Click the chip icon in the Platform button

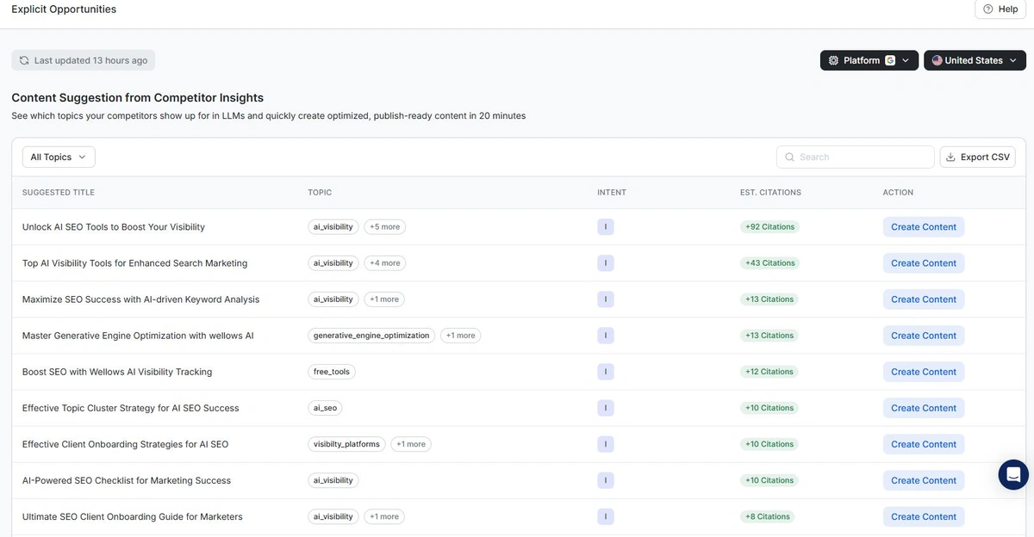coord(833,60)
